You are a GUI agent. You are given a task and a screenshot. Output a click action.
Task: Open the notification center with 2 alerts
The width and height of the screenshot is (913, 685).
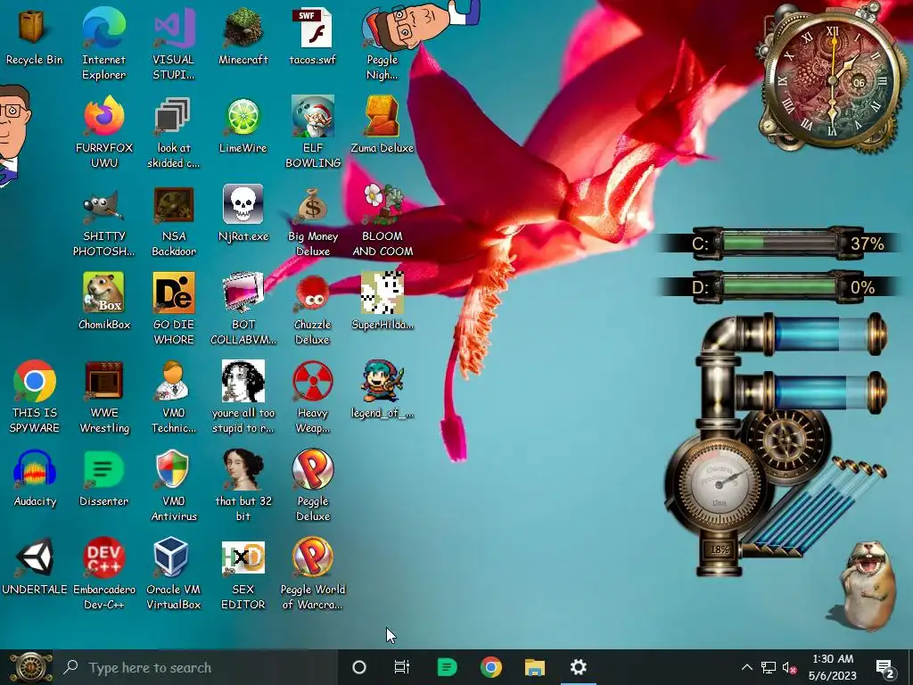(x=885, y=667)
